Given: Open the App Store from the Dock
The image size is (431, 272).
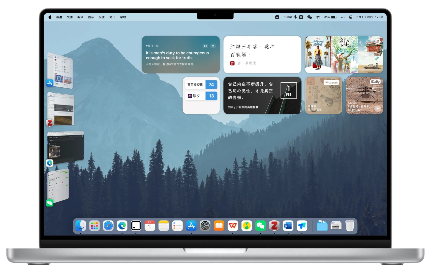Looking at the screenshot, I should (191, 226).
